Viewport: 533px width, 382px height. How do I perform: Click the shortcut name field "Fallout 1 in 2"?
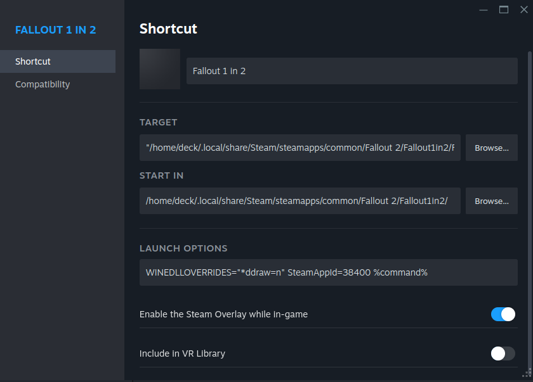[x=352, y=71]
